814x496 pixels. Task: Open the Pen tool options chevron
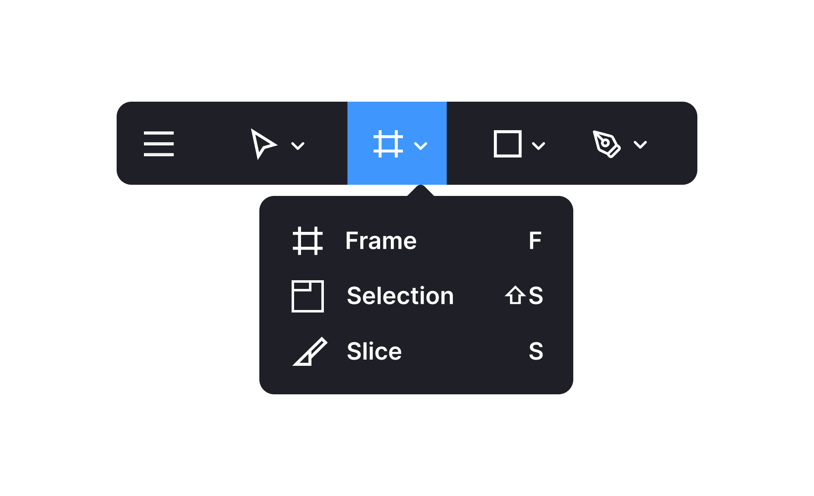click(x=640, y=145)
